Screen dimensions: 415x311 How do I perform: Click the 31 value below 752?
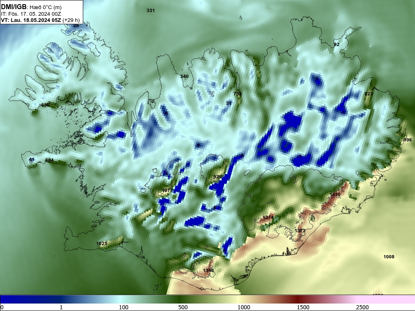[229, 103]
